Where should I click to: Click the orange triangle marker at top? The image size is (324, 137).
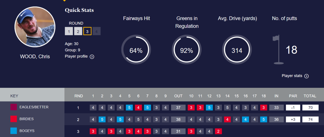[64, 1]
